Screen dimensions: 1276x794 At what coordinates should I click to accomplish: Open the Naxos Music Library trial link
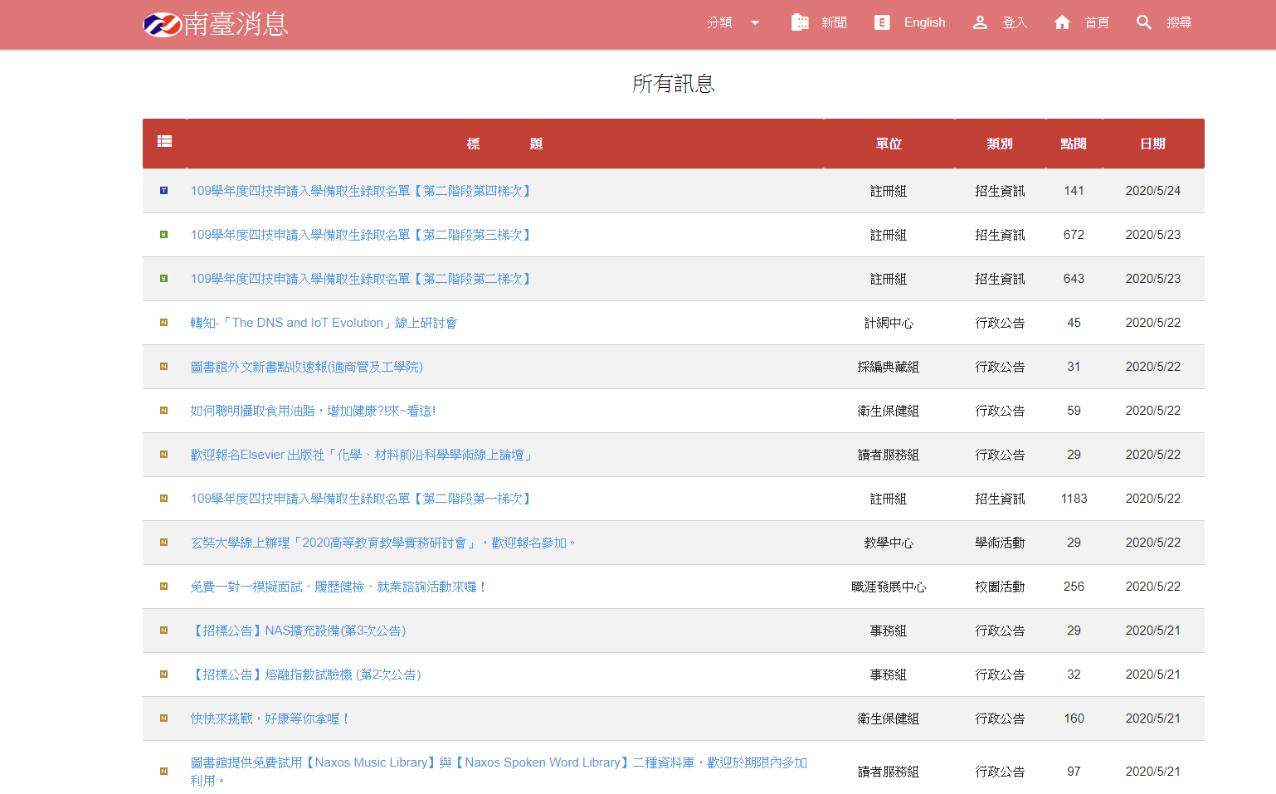pyautogui.click(x=498, y=762)
